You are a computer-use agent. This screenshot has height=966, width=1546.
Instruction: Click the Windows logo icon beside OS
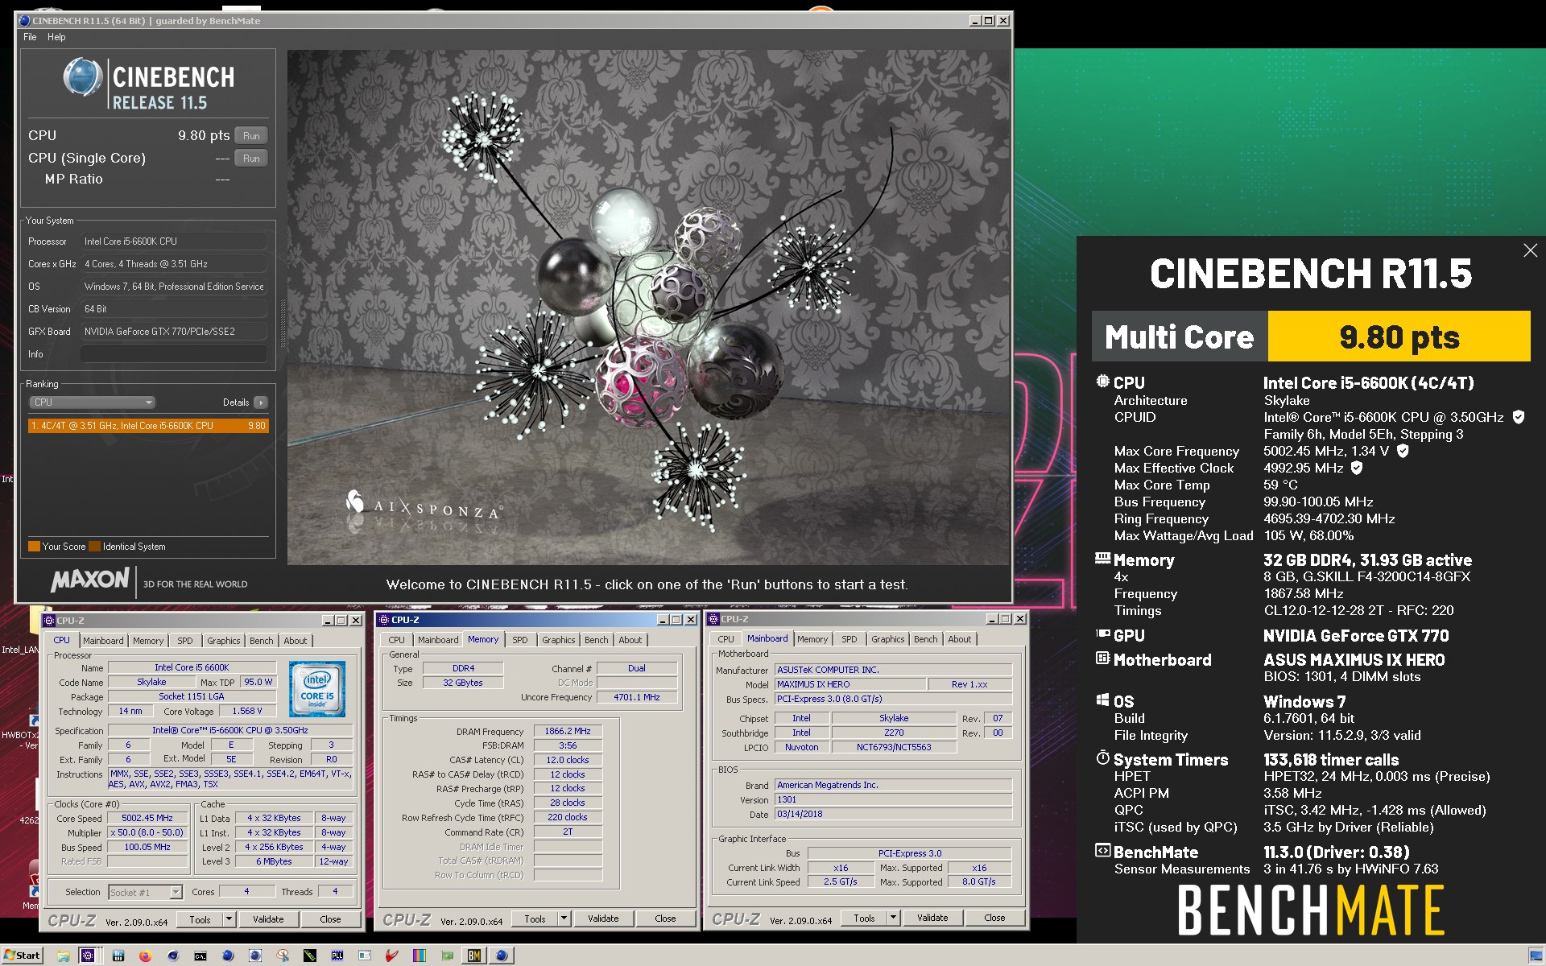coord(1102,700)
